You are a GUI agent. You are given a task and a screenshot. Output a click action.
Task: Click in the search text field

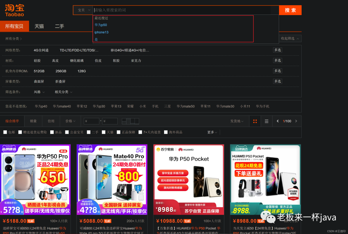point(186,10)
